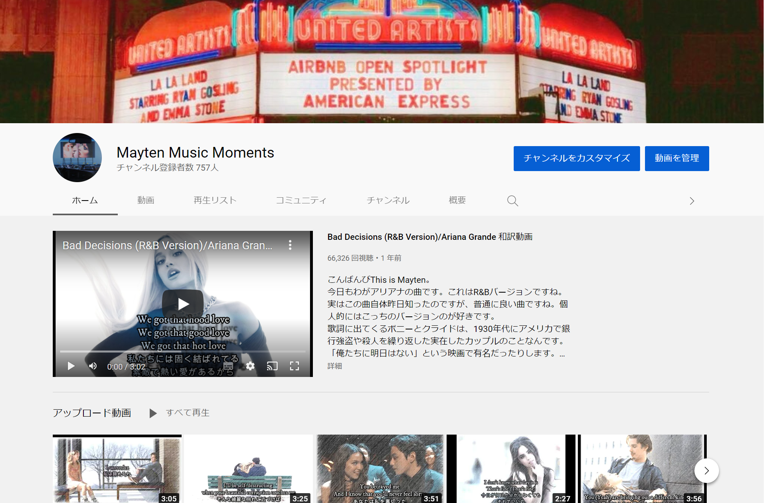Click the すべて再生 play-all icon

[153, 413]
